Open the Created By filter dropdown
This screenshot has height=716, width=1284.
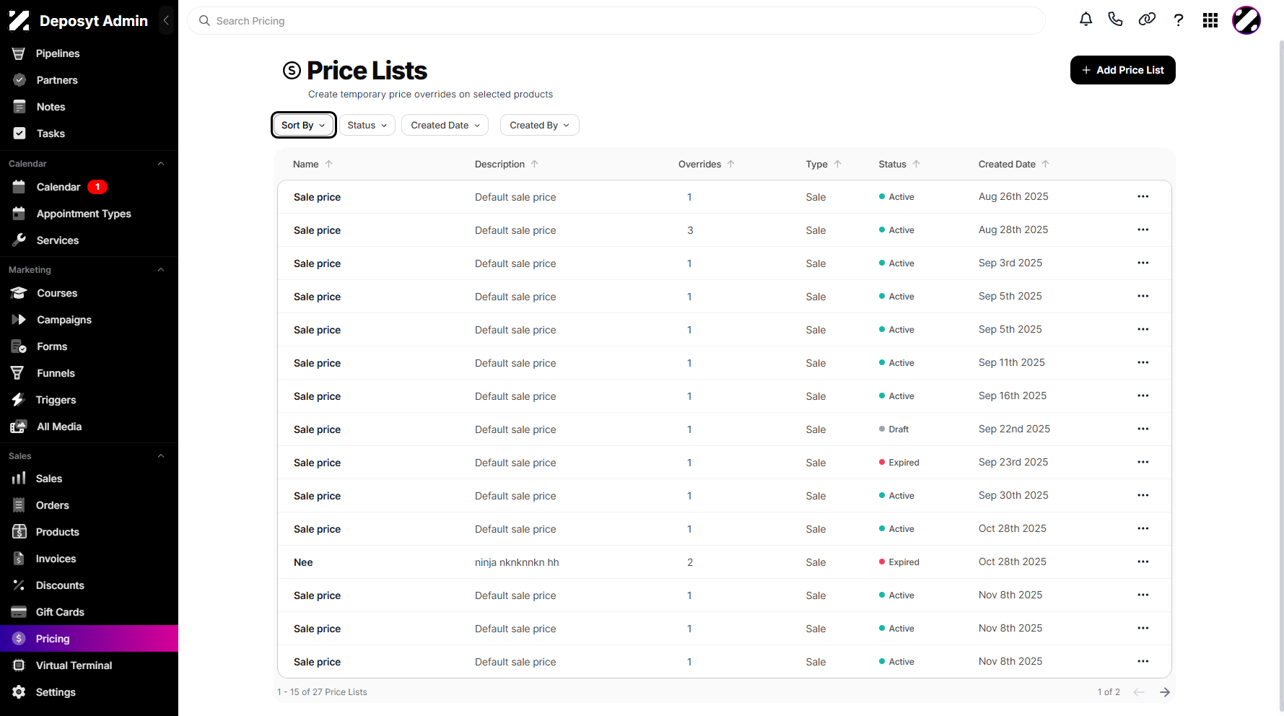point(540,125)
